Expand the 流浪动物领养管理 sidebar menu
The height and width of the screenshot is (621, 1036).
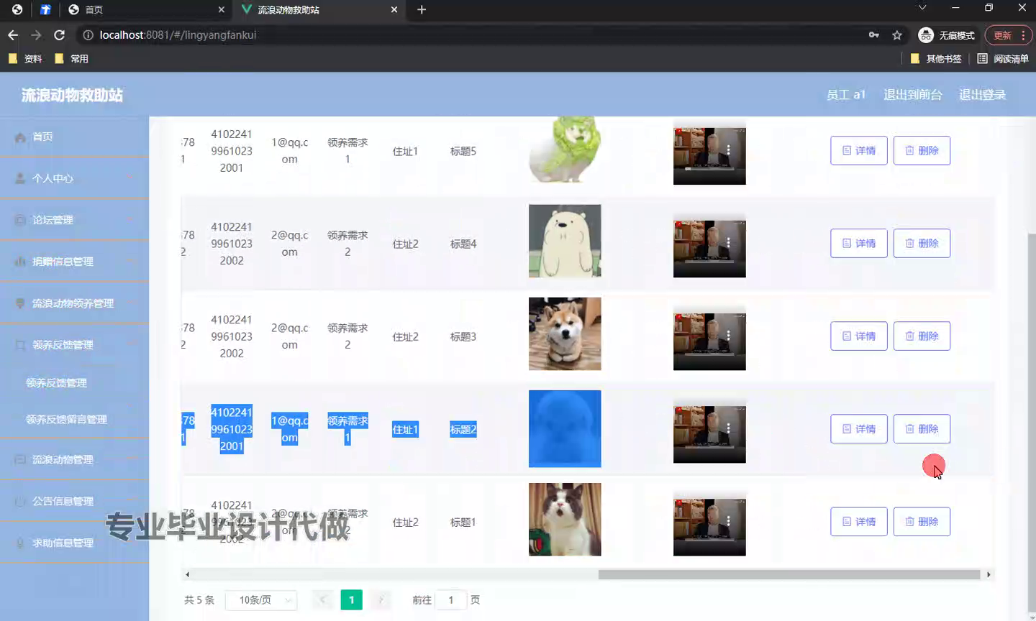[75, 303]
